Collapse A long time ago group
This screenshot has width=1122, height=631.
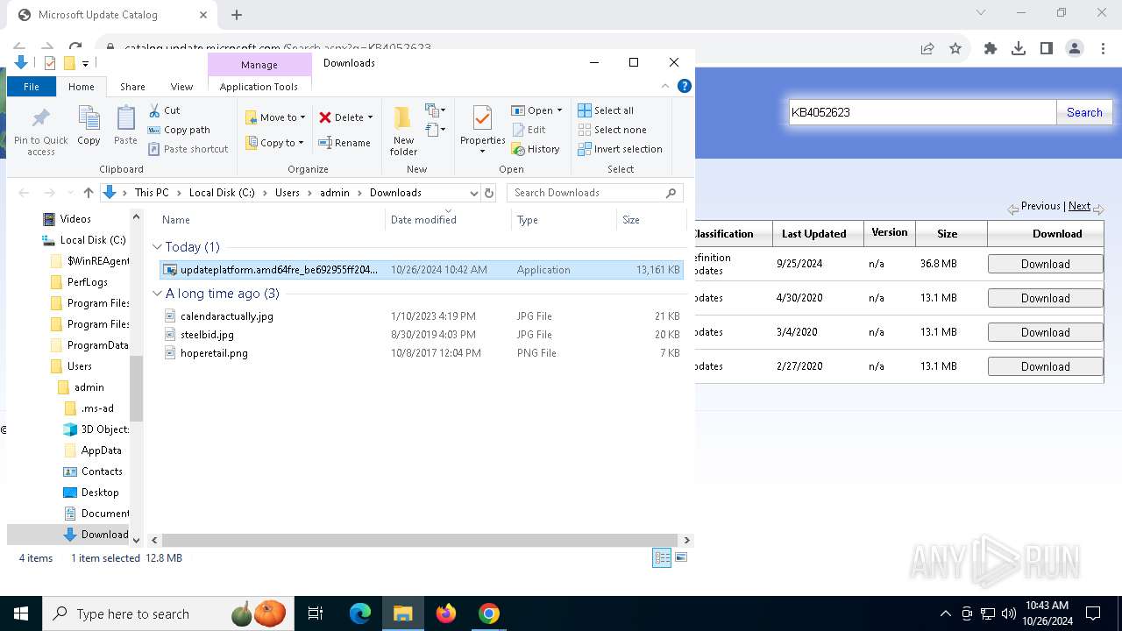[158, 294]
